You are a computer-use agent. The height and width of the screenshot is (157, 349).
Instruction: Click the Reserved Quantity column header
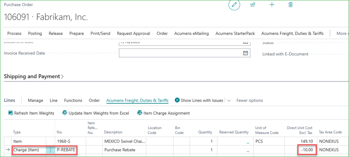click(234, 132)
